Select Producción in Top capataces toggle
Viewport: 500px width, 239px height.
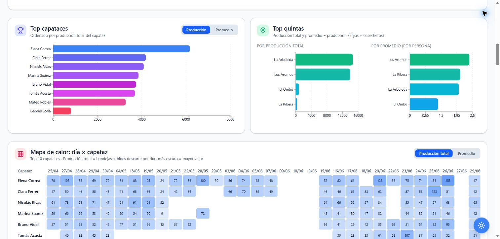tap(196, 30)
